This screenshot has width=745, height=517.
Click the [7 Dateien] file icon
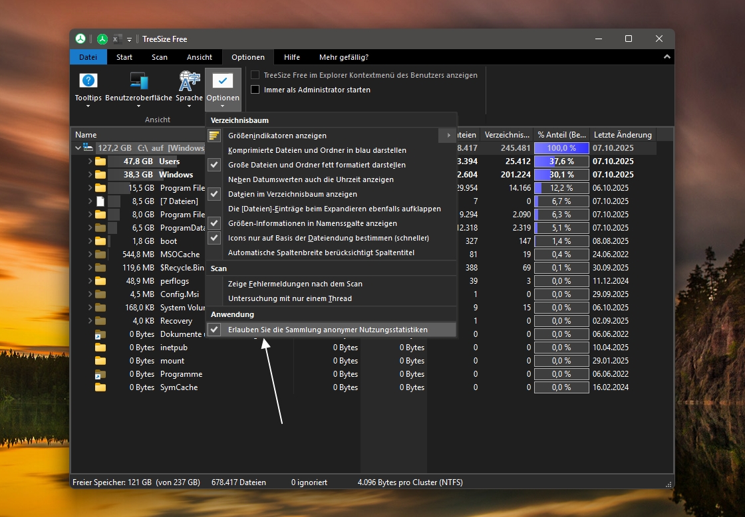100,201
